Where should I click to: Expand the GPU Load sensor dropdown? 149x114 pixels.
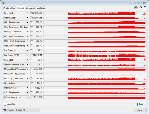click(x=28, y=60)
